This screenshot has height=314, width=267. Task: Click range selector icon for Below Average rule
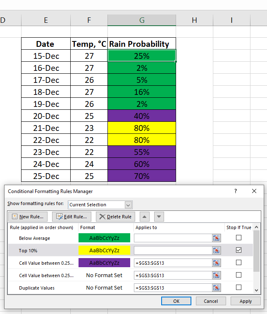217,238
